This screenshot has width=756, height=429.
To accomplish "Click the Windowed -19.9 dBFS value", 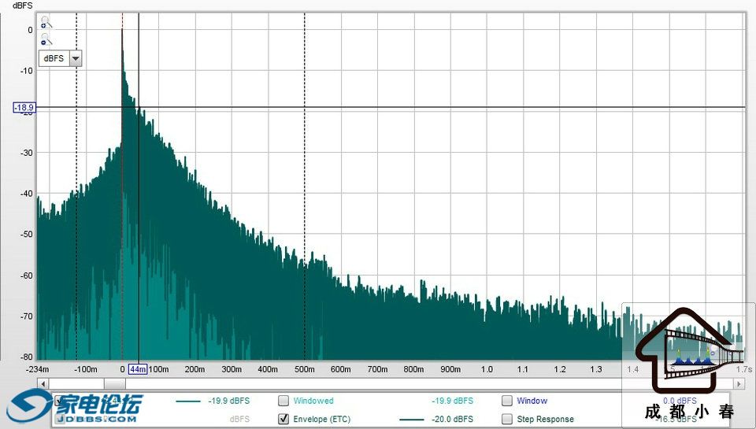I will [452, 401].
